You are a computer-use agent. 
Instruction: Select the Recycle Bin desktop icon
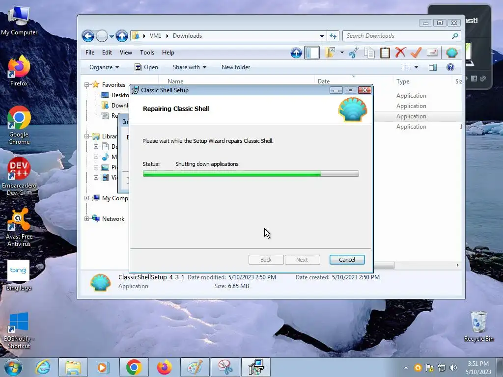(478, 326)
